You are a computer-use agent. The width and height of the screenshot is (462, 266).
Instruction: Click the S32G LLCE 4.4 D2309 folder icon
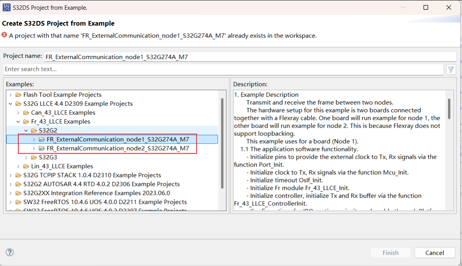click(19, 104)
